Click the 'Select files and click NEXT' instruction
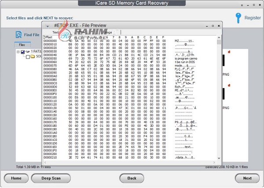264x188 pixels. pos(40,18)
